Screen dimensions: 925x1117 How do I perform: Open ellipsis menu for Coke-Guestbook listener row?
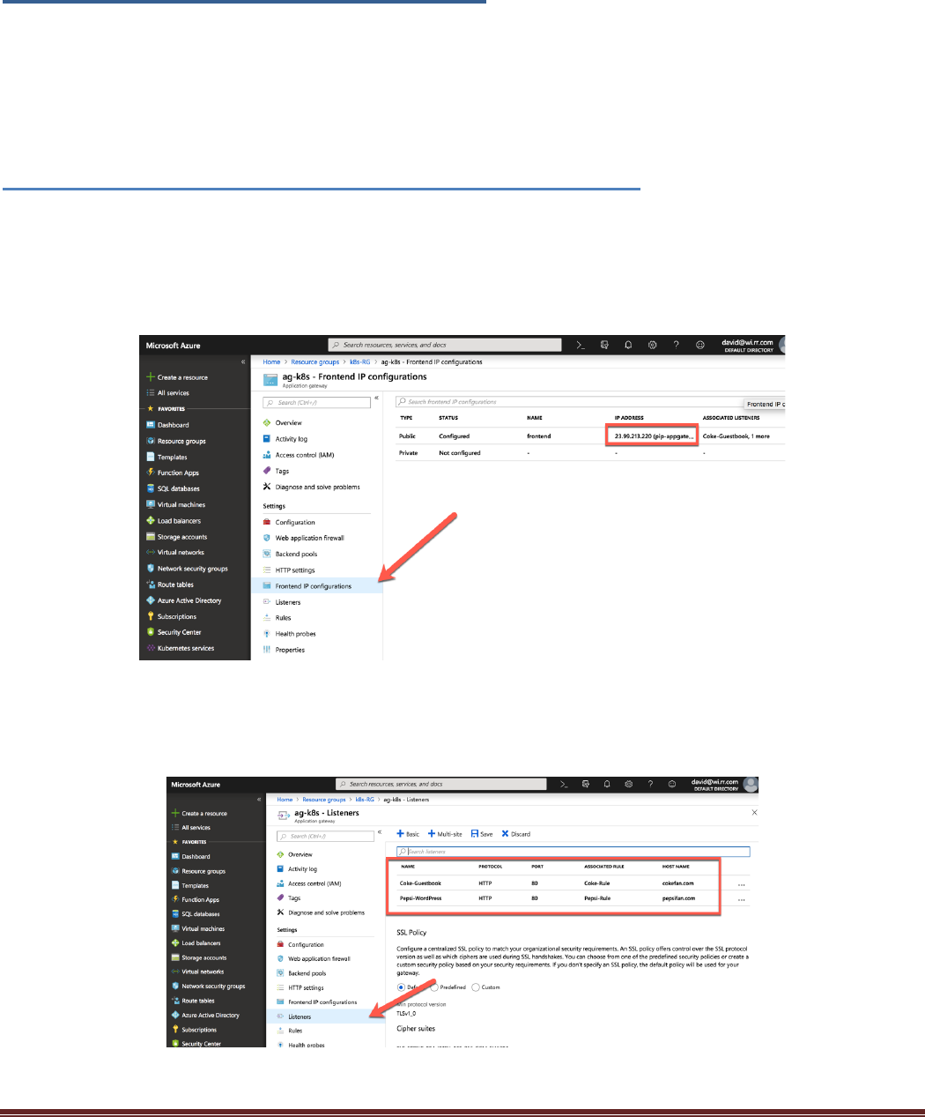pos(742,884)
